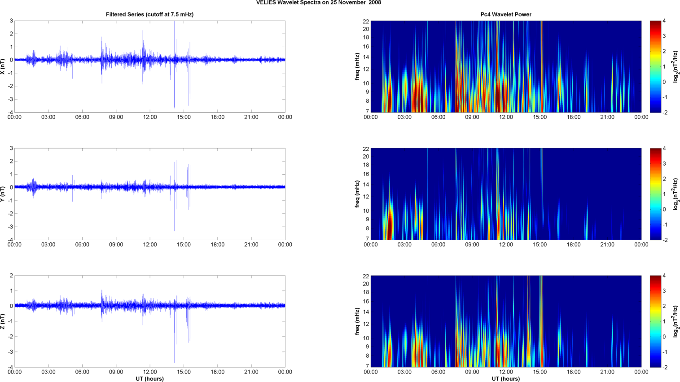680x382 pixels.
Task: Click the top spectrogram's colorbar
Action: [655, 66]
